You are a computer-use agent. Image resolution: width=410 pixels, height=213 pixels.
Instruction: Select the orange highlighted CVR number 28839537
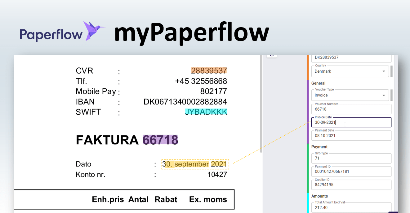(209, 70)
